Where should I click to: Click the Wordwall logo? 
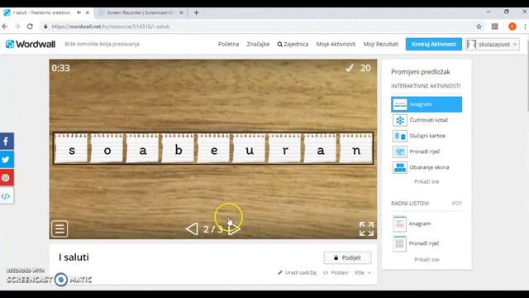[31, 44]
